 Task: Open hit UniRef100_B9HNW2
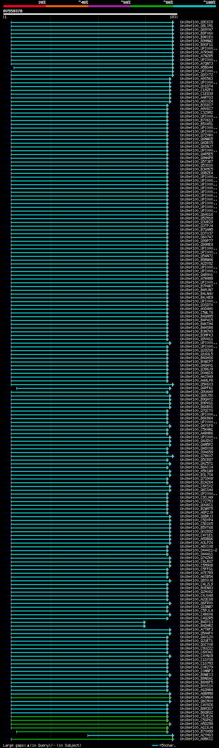coord(196,41)
